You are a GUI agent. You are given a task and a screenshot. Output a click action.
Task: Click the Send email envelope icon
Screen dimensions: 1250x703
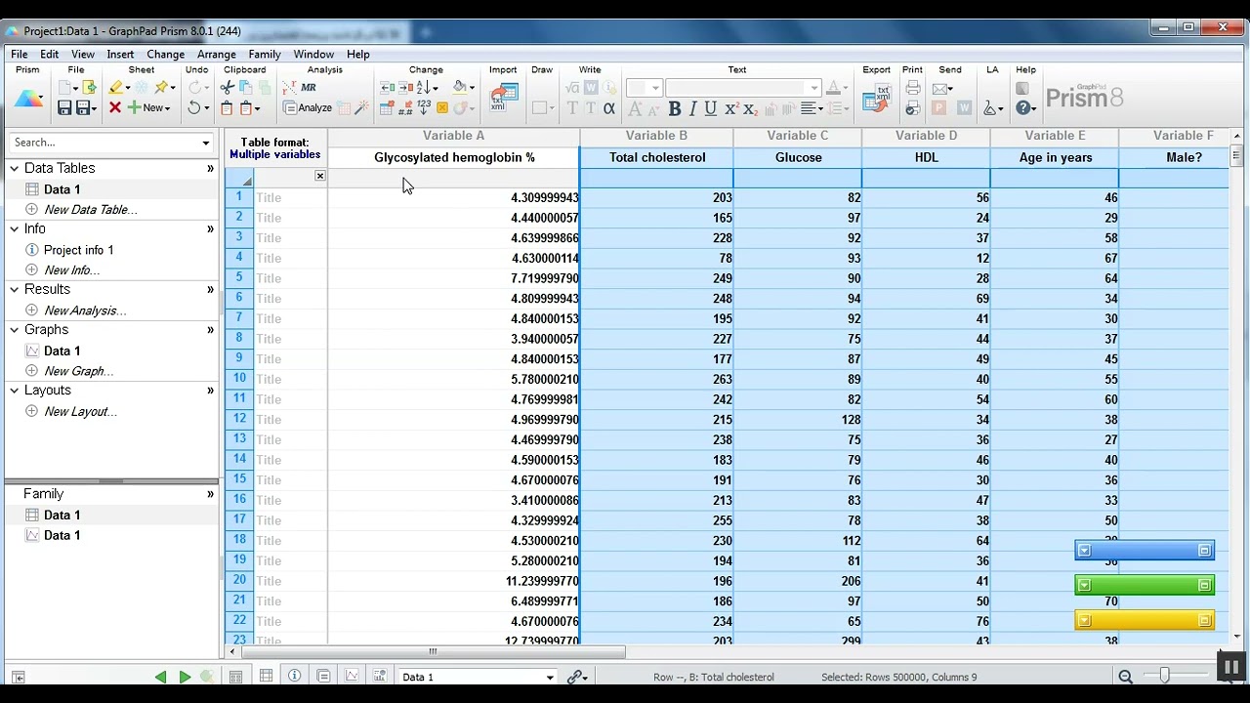pos(942,88)
